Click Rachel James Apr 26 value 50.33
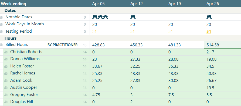 click(212, 74)
